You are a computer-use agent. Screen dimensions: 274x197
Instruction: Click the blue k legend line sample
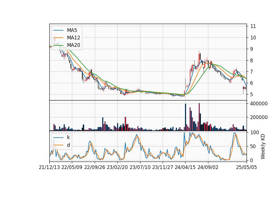tap(58, 138)
